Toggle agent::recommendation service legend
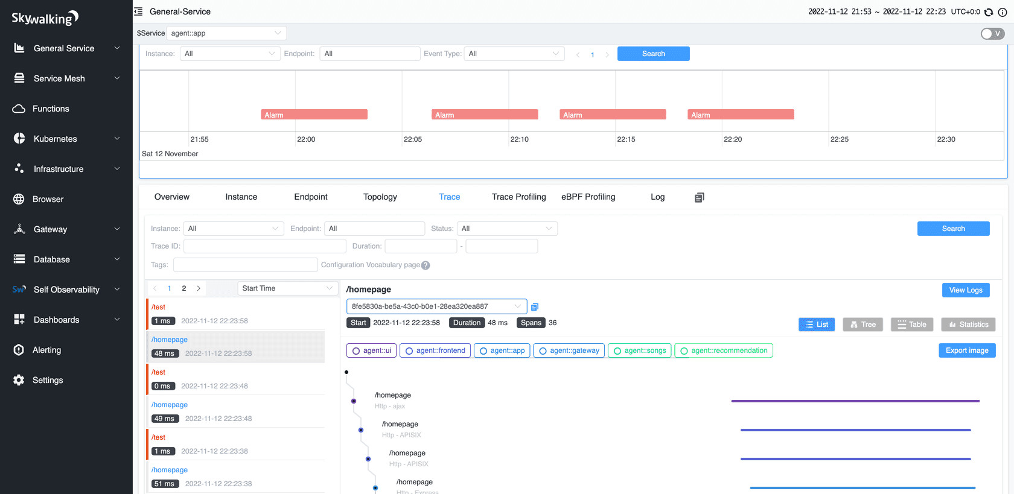Image resolution: width=1014 pixels, height=494 pixels. click(x=724, y=350)
